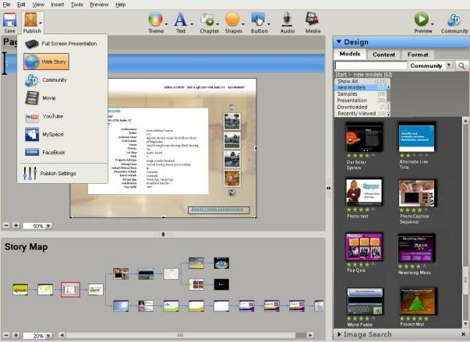Open Publish Settings
The height and width of the screenshot is (342, 470).
coord(50,174)
